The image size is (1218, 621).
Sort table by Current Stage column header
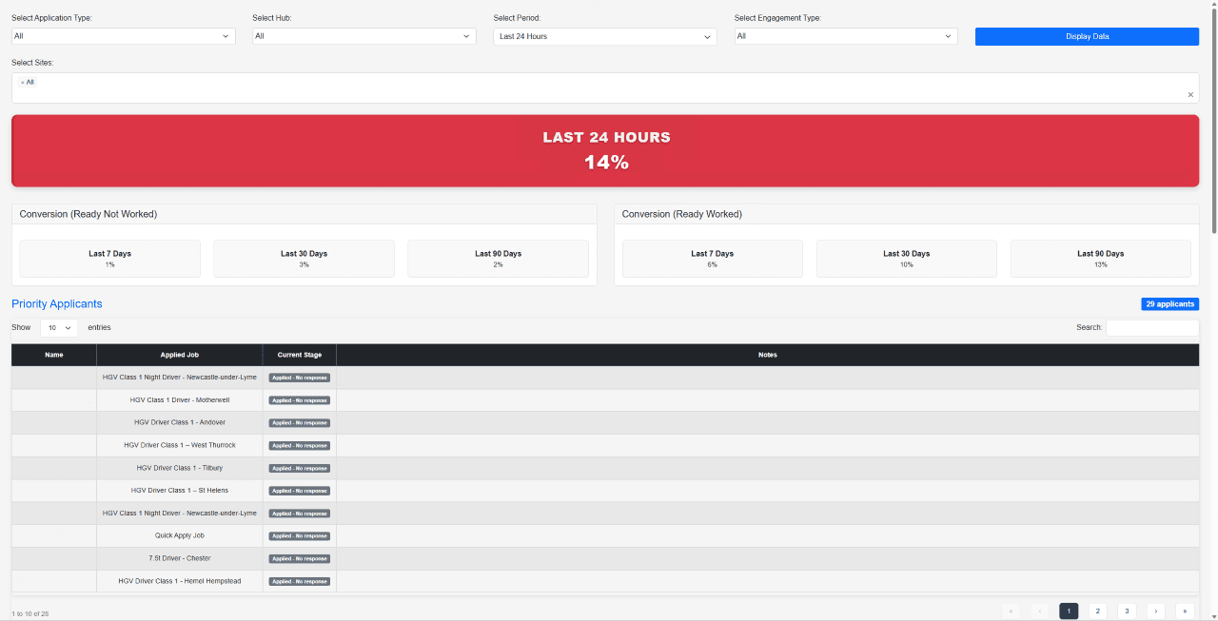point(300,355)
